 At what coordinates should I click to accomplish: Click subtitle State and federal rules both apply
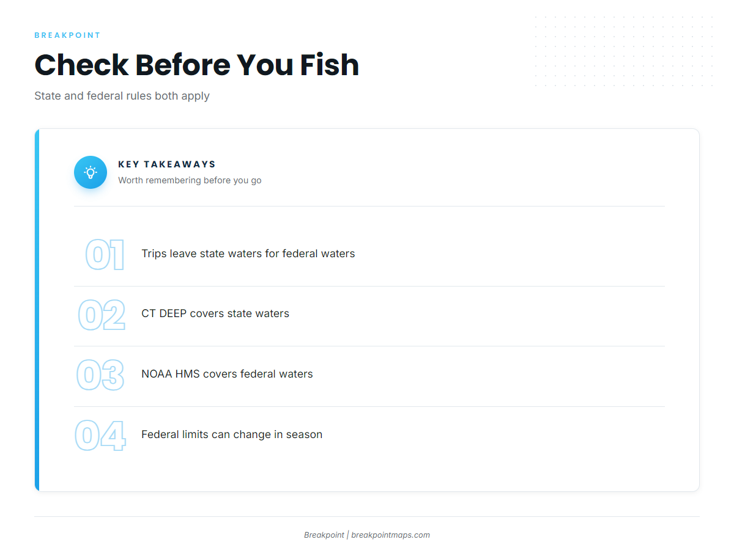click(x=122, y=96)
